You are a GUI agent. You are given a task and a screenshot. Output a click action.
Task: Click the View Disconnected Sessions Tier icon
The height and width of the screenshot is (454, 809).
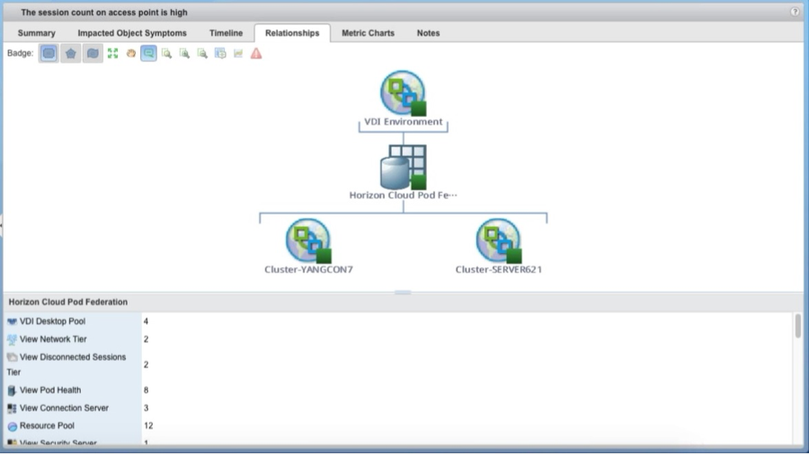[12, 357]
